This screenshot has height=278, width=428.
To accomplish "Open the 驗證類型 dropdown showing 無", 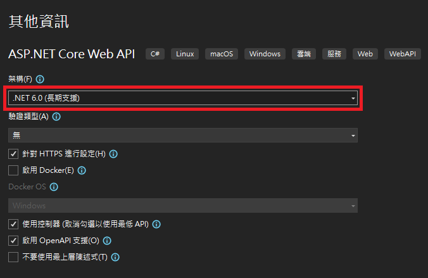I will coord(183,135).
